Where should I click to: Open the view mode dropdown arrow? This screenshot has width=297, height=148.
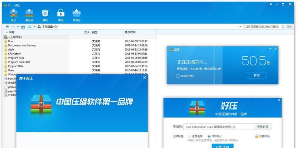click(x=34, y=27)
